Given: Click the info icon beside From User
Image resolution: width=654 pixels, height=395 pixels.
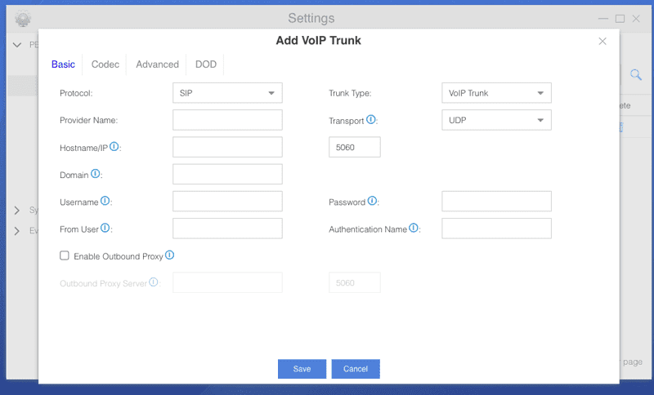Looking at the screenshot, I should point(105,229).
